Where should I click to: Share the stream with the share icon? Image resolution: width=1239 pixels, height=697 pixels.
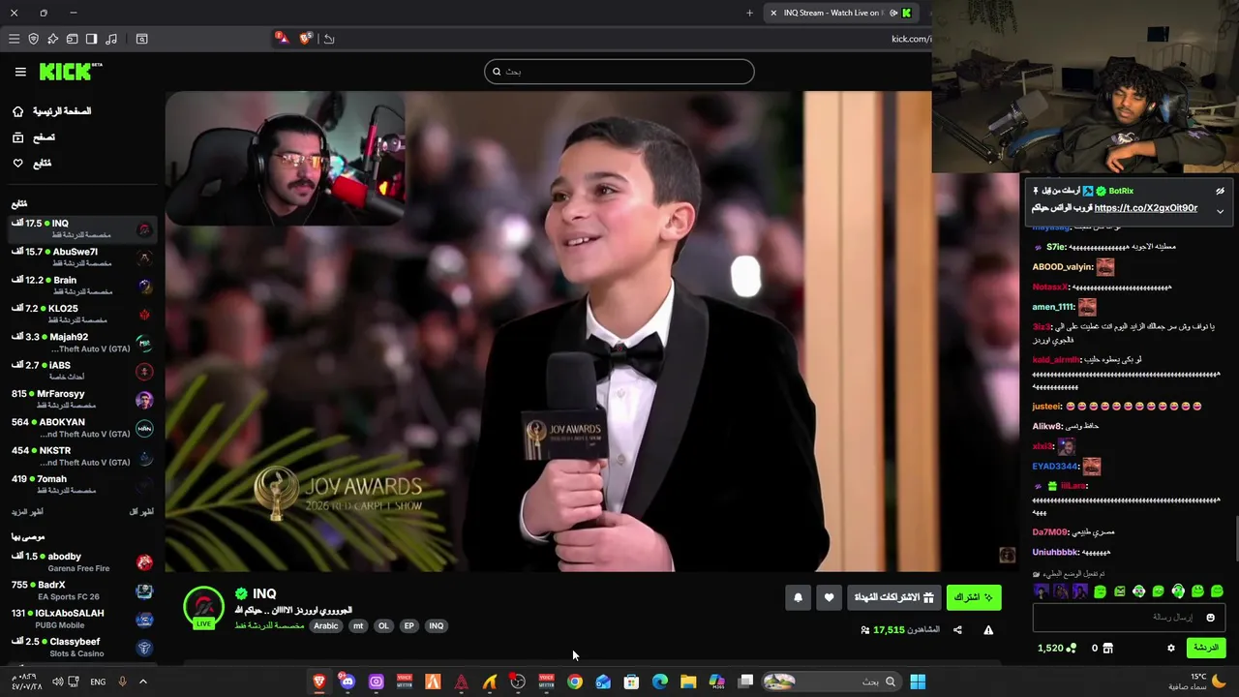pyautogui.click(x=957, y=630)
